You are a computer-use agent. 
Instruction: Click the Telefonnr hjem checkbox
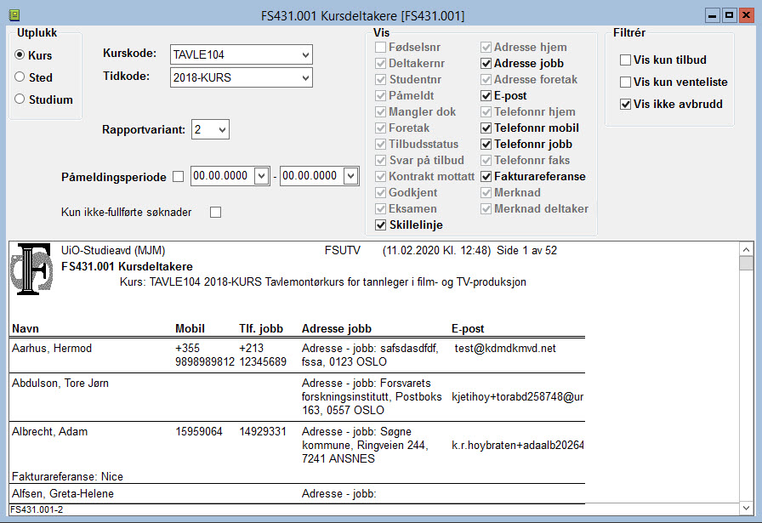(486, 111)
